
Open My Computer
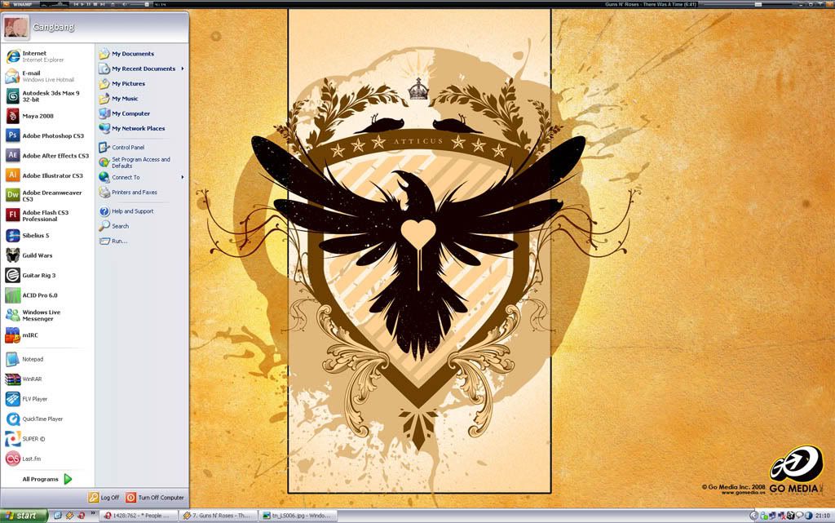(x=142, y=113)
